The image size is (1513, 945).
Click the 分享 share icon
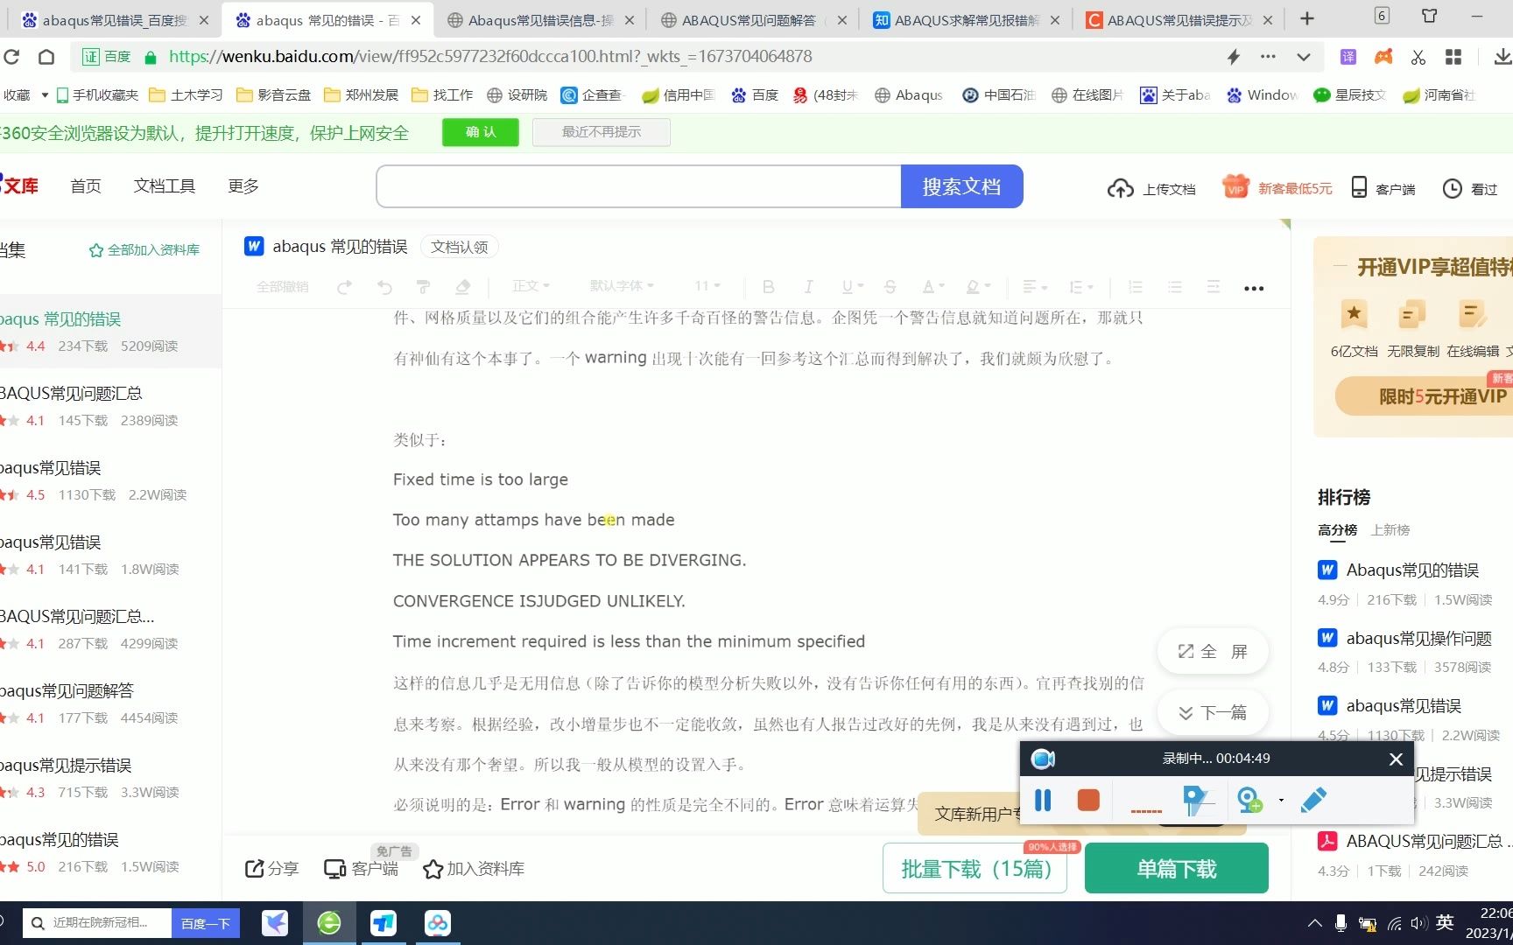click(272, 869)
